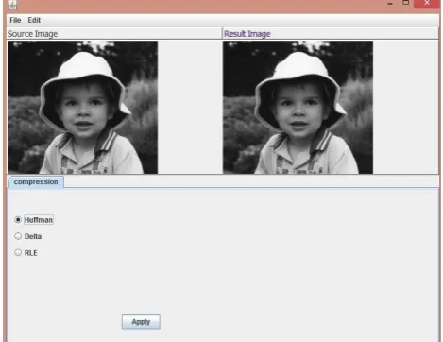Screen dimensions: 443x342
Task: Close the window with the red X button
Action: 427,3
